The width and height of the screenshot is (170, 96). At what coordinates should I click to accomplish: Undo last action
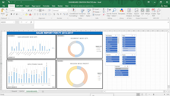click(9, 2)
